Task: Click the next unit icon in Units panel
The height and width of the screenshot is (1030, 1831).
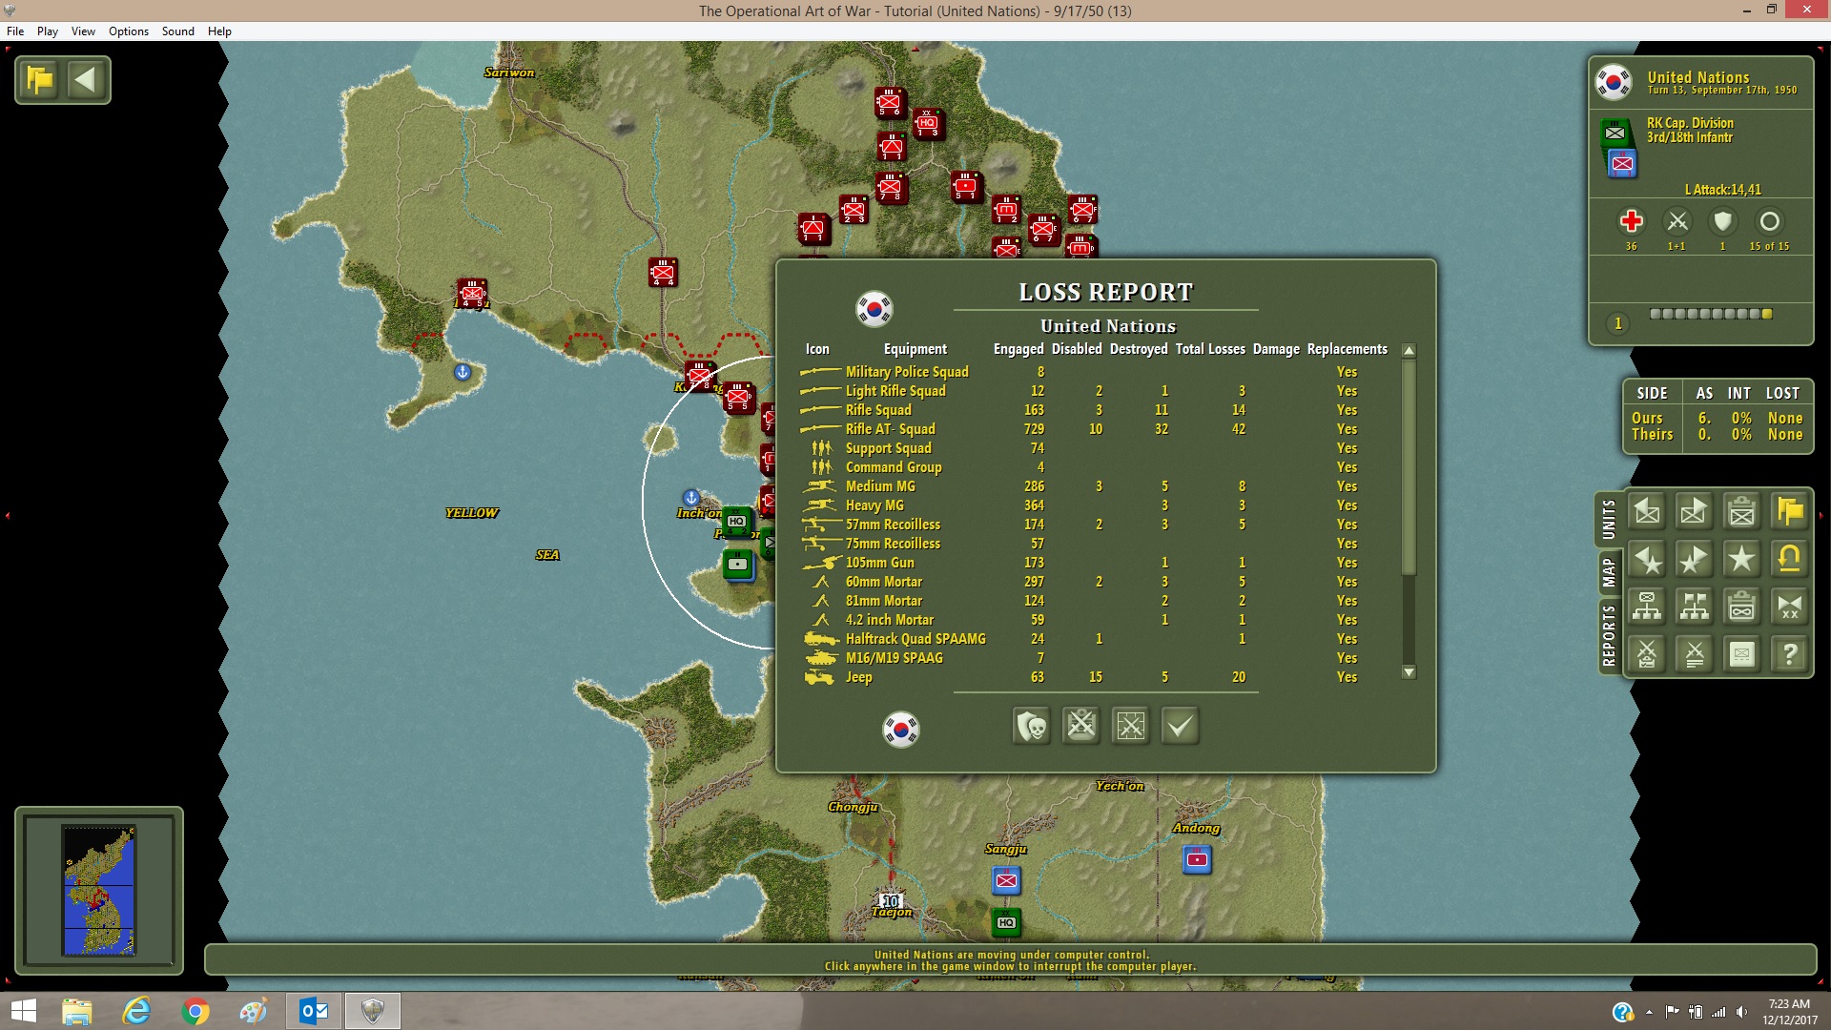Action: 1695,512
